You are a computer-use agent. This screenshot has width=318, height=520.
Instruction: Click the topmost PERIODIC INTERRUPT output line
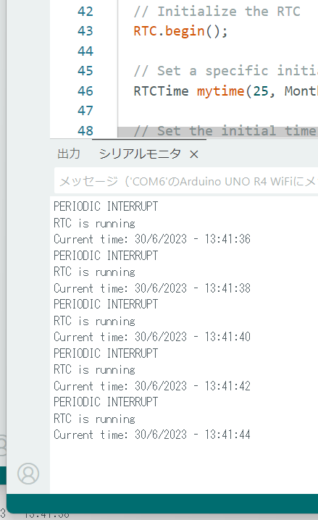[x=106, y=206]
